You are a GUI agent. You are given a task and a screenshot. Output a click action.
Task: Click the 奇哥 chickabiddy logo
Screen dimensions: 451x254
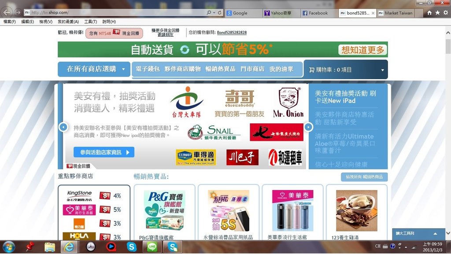pyautogui.click(x=239, y=103)
